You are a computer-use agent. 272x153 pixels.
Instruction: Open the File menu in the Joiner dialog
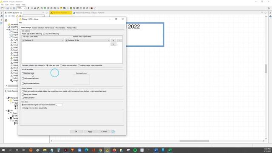[20, 23]
